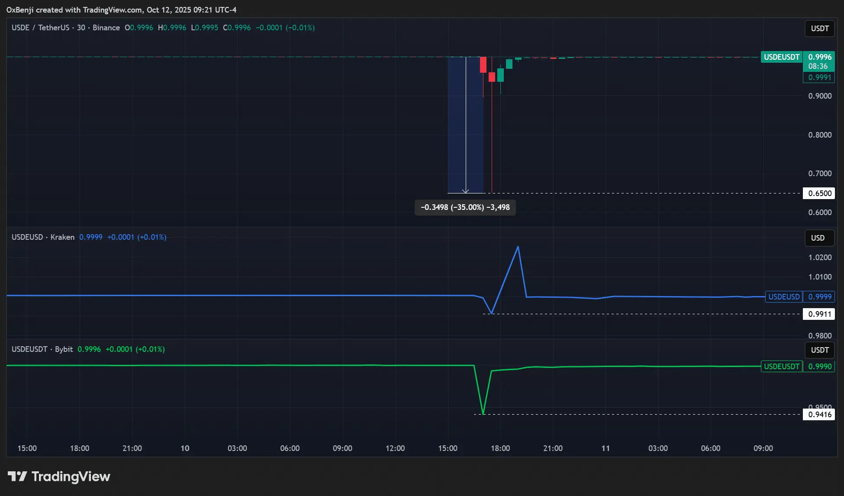The image size is (844, 496).
Task: Click the 0.9911 dashed line price label
Action: [819, 314]
